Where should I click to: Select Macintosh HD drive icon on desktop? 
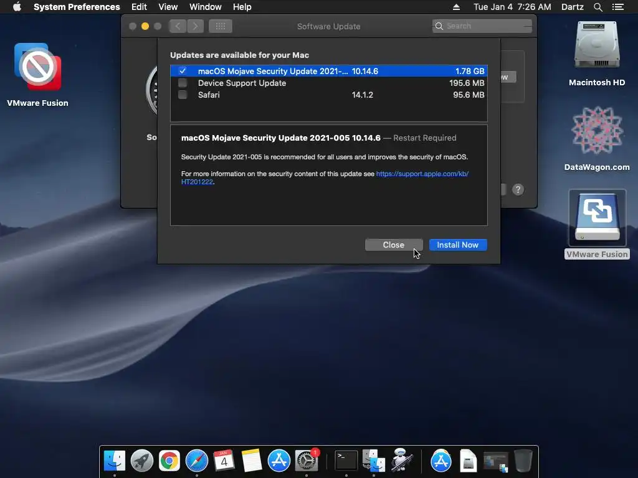tap(597, 45)
